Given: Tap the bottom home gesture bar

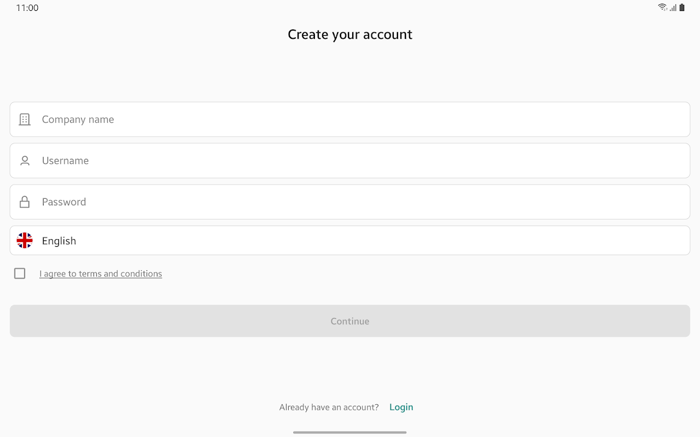Looking at the screenshot, I should click(350, 432).
